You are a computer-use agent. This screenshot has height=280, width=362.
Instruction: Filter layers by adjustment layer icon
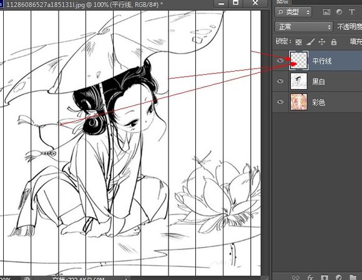click(339, 12)
